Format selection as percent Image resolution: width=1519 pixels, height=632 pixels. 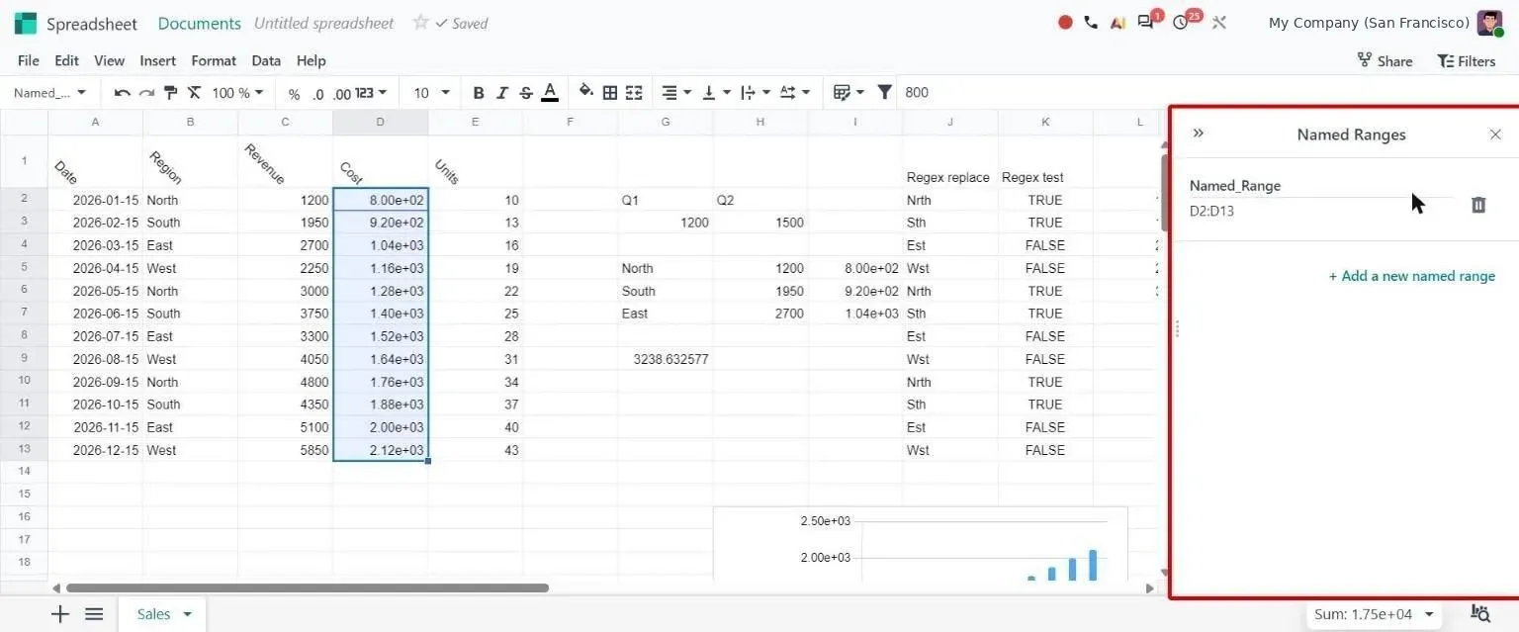[x=294, y=94]
